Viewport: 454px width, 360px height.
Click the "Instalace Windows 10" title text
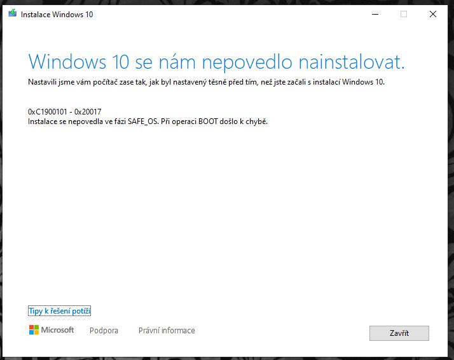57,15
